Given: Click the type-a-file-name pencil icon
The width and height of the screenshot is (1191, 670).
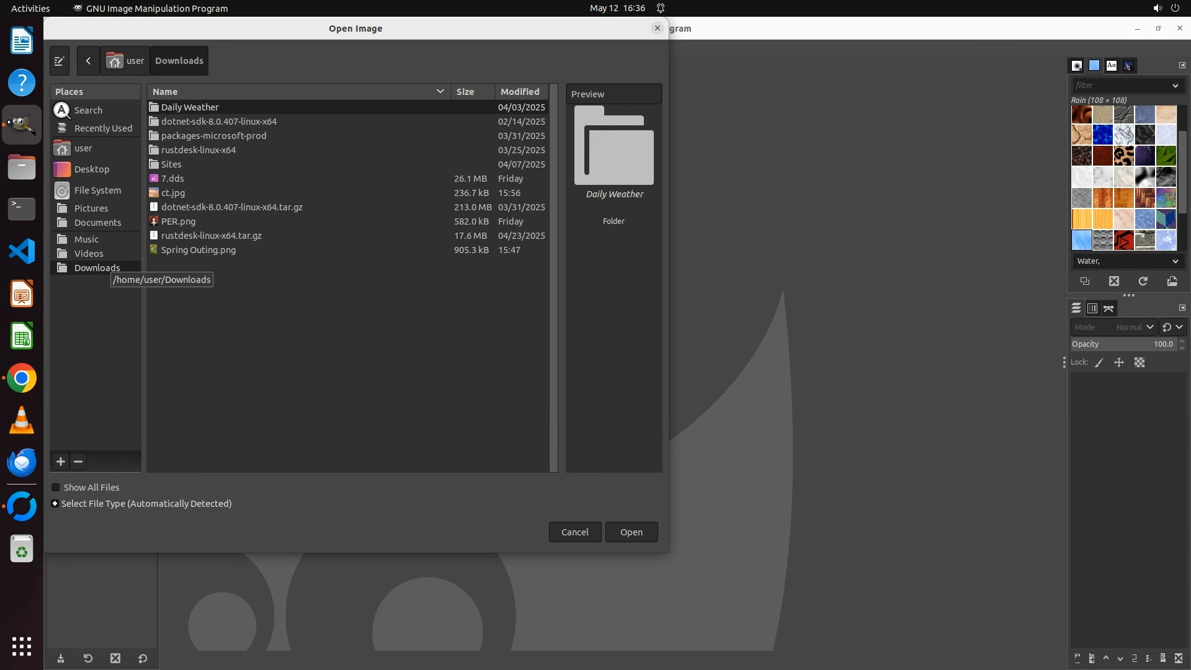Looking at the screenshot, I should pos(60,61).
